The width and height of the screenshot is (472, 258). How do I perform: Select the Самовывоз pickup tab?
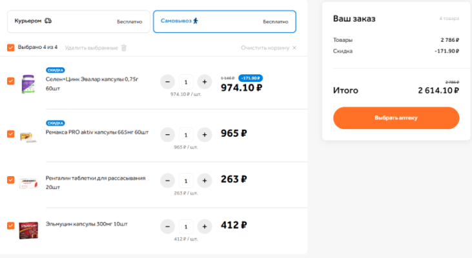pyautogui.click(x=224, y=21)
